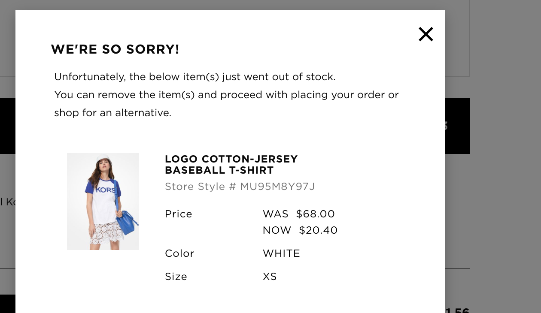Image resolution: width=541 pixels, height=313 pixels.
Task: Close the out of stock dialog
Action: (426, 34)
